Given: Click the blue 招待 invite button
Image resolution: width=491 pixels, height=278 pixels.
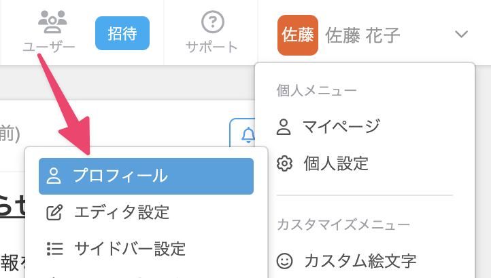Looking at the screenshot, I should (122, 33).
